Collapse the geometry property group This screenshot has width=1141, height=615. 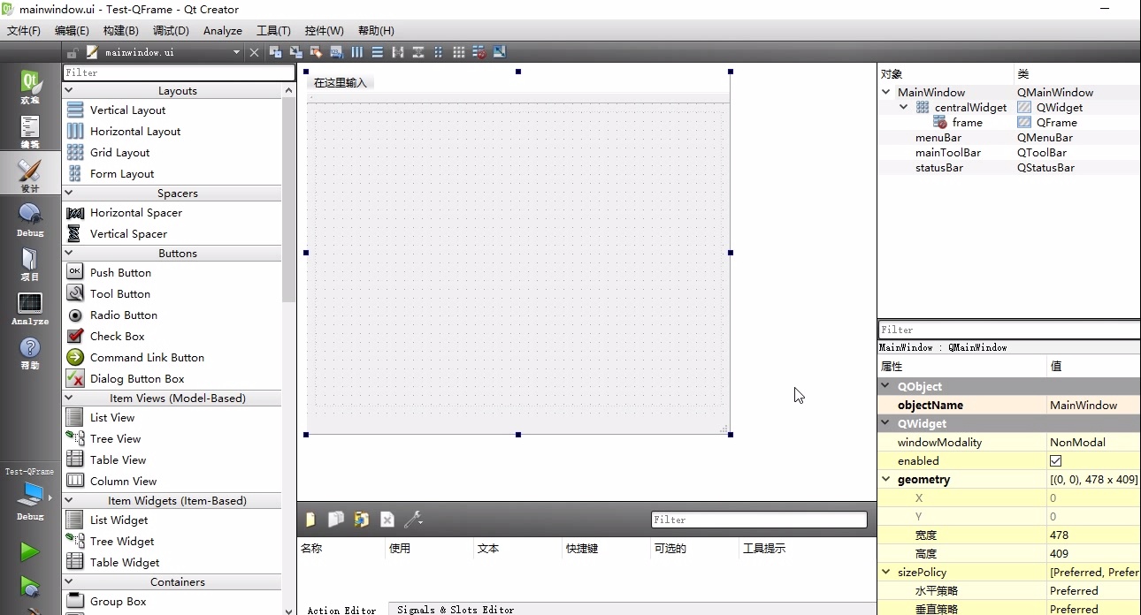(886, 479)
